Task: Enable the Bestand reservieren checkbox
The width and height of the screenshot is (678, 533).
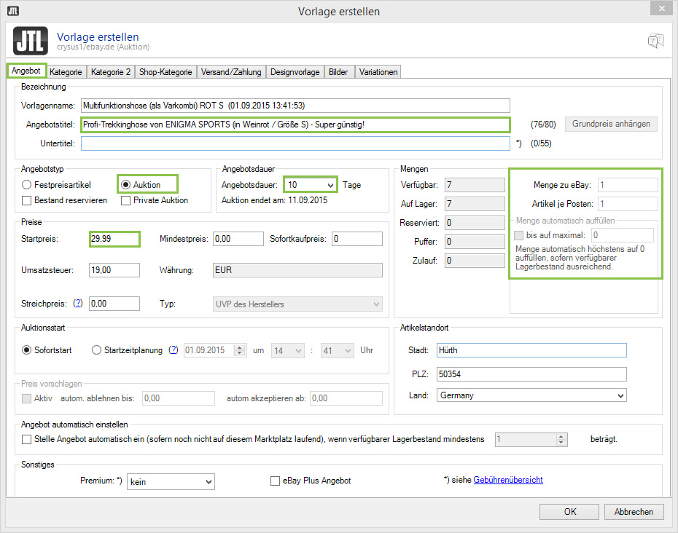Action: pyautogui.click(x=27, y=200)
